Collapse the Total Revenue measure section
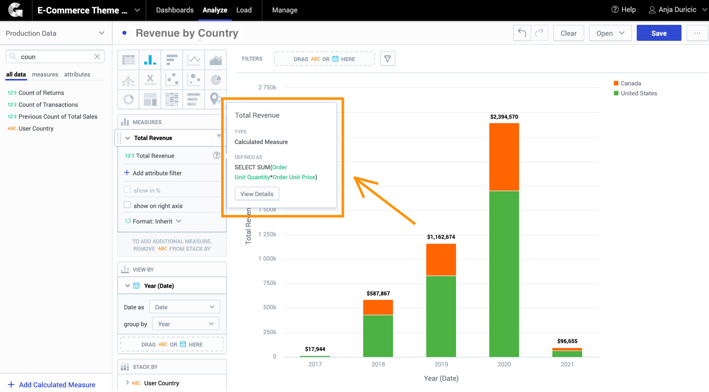 pyautogui.click(x=128, y=138)
